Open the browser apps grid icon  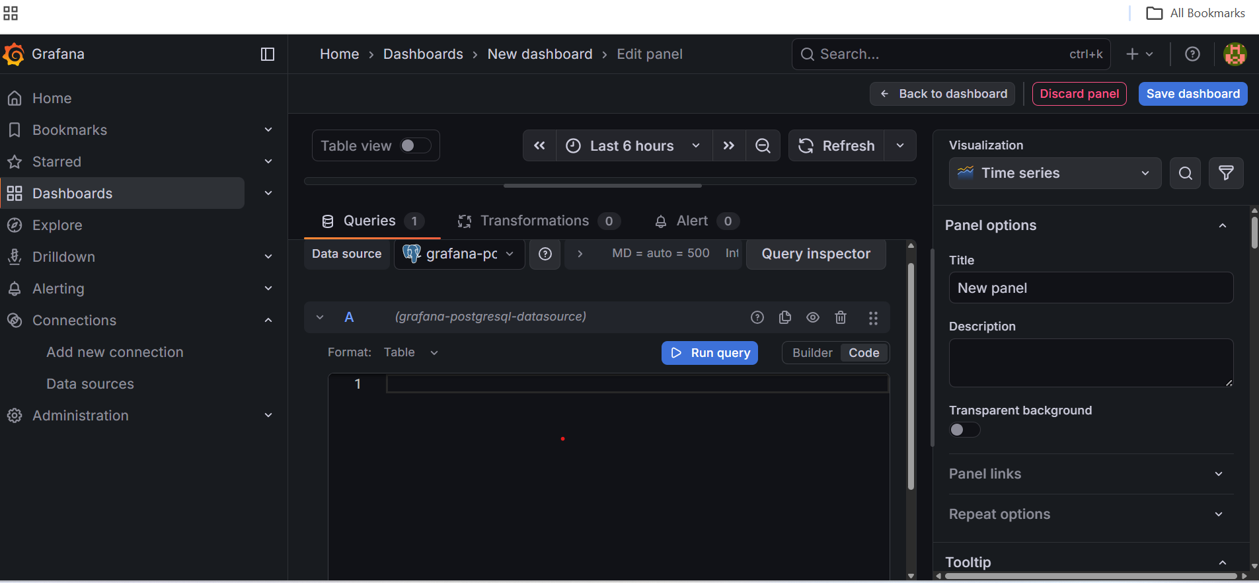[11, 13]
